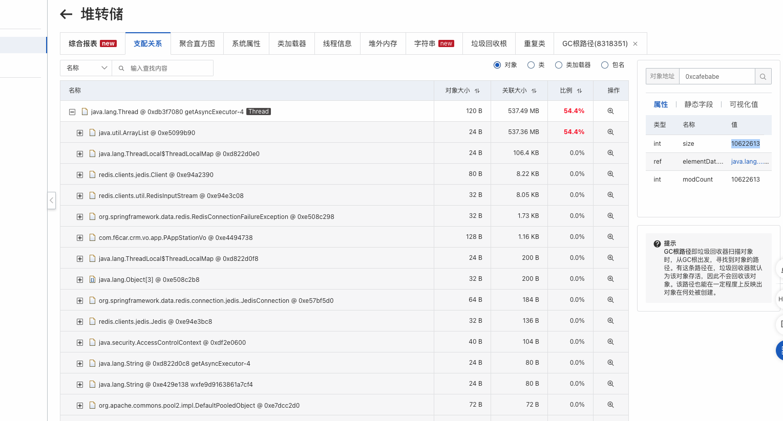The image size is (783, 421).
Task: Sort by 比例 column arrows
Action: pos(580,91)
